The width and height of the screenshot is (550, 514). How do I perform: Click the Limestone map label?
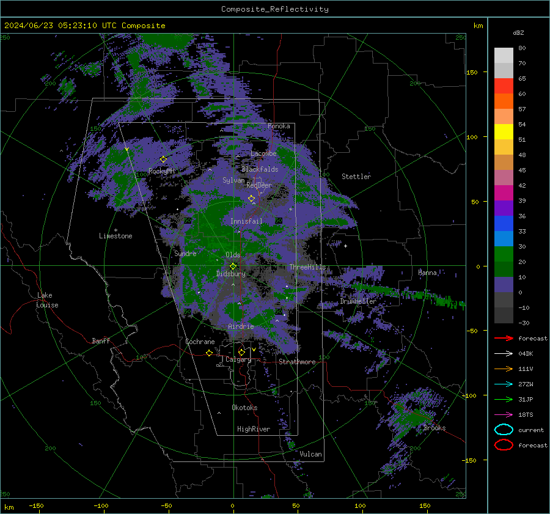point(116,236)
